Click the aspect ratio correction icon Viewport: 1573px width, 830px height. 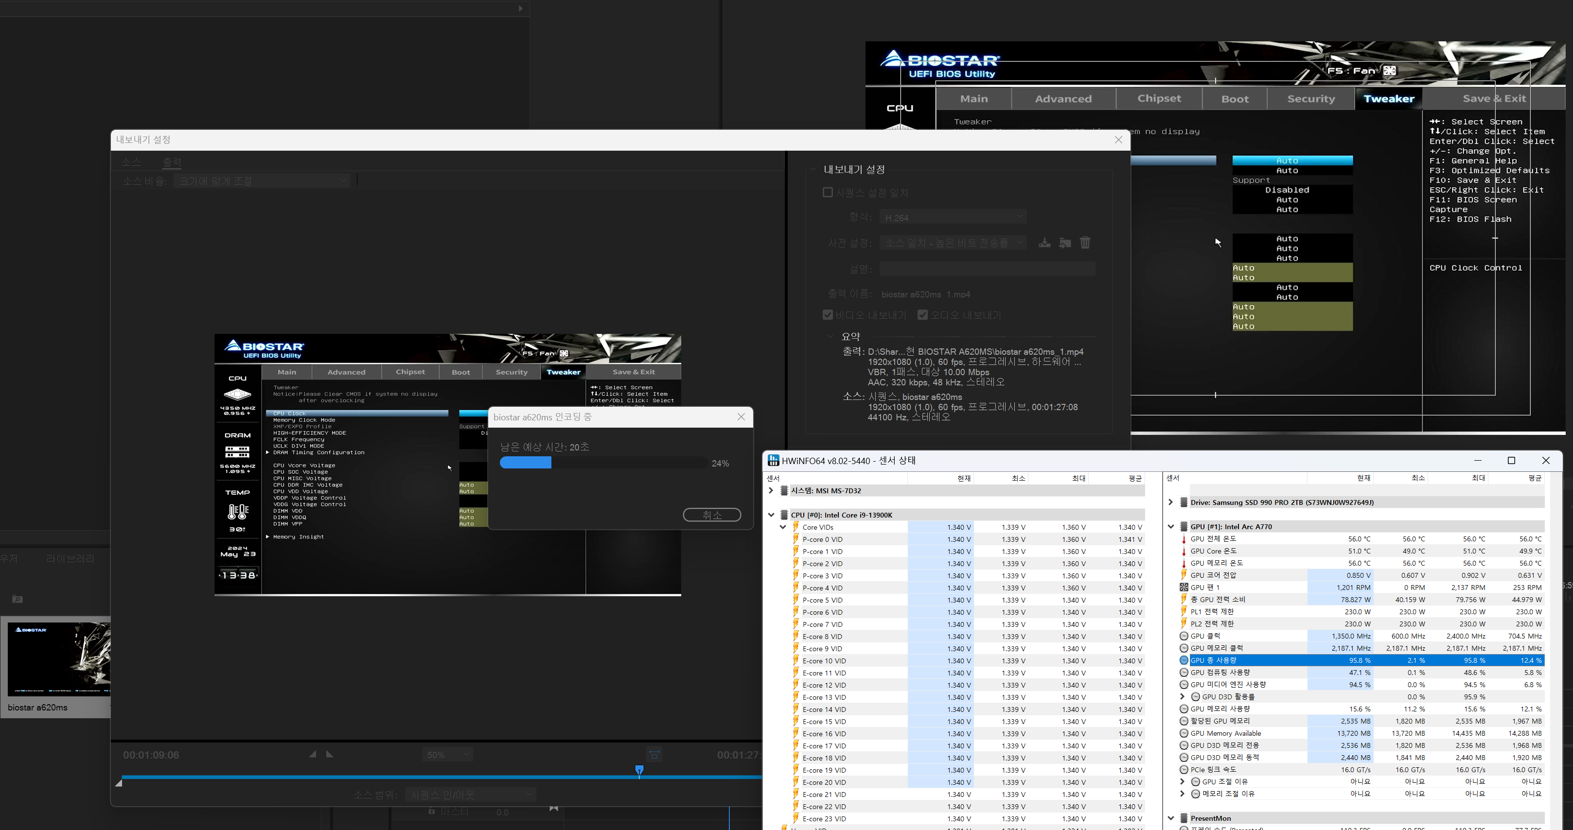click(654, 755)
